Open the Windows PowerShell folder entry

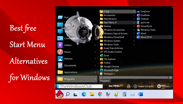pos(118,37)
